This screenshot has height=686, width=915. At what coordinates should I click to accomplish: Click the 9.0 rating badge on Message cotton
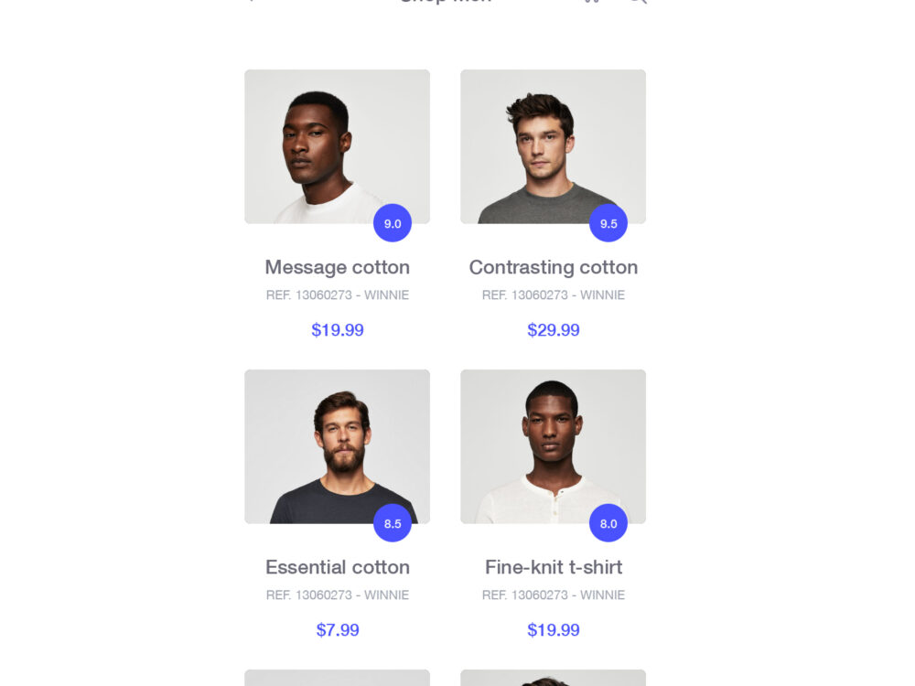(393, 223)
